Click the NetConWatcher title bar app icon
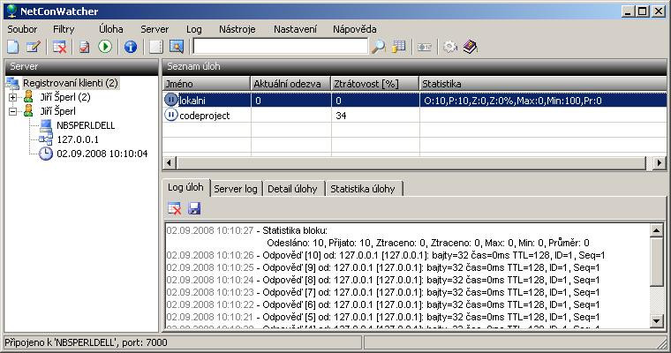The image size is (671, 353). pyautogui.click(x=11, y=11)
